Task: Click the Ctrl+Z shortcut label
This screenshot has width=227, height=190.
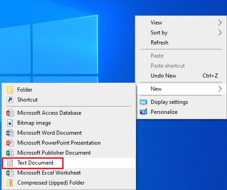Action: coord(210,76)
